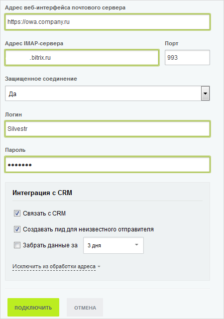Screen dimensions: 224x319
Task: Click the Связать с CRM label text
Action: tap(44, 213)
